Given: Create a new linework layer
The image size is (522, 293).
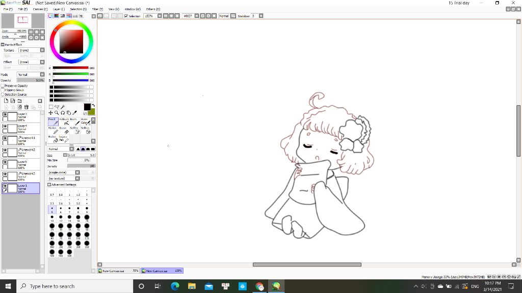Looking at the screenshot, I should pyautogui.click(x=13, y=101).
